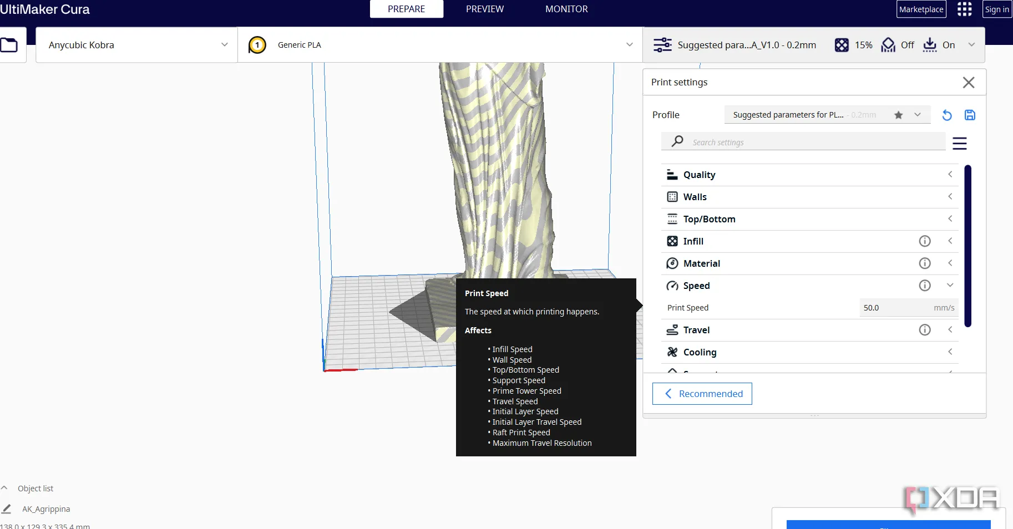Open settings visibility hamburger menu
The image size is (1013, 529).
tap(960, 144)
